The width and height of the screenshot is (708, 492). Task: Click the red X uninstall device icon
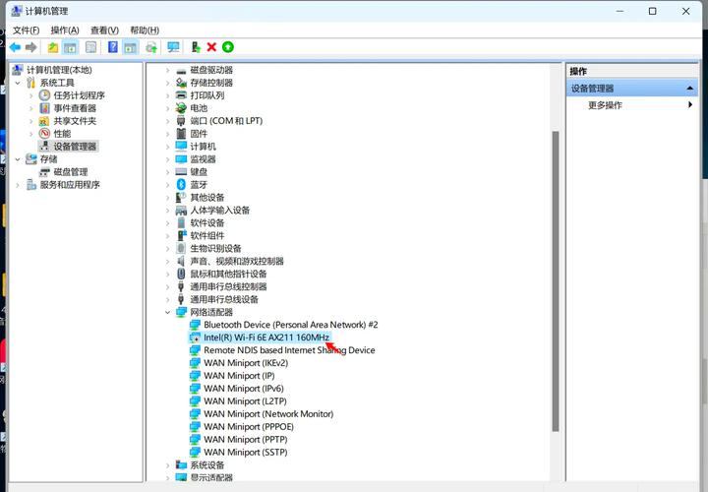click(211, 47)
